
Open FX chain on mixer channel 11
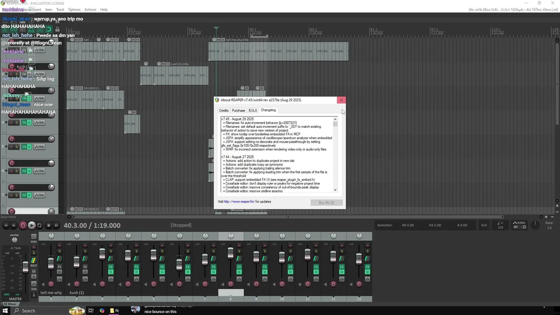click(316, 266)
